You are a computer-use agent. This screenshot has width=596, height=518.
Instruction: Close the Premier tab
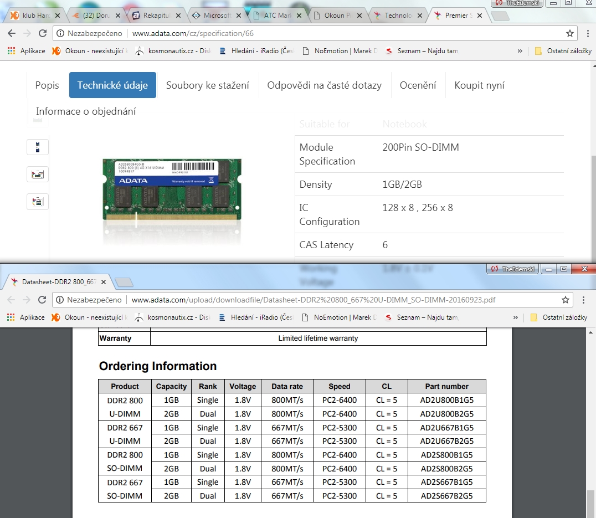click(480, 16)
